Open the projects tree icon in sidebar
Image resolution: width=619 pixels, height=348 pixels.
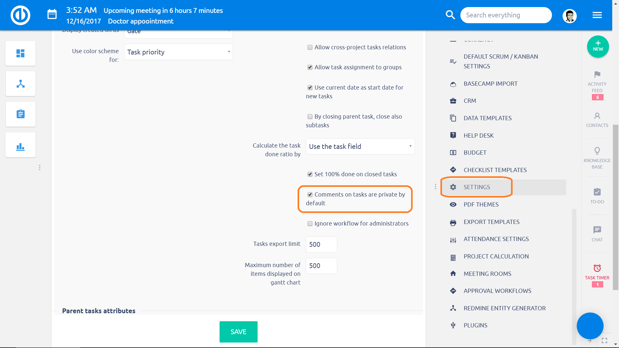click(x=21, y=84)
